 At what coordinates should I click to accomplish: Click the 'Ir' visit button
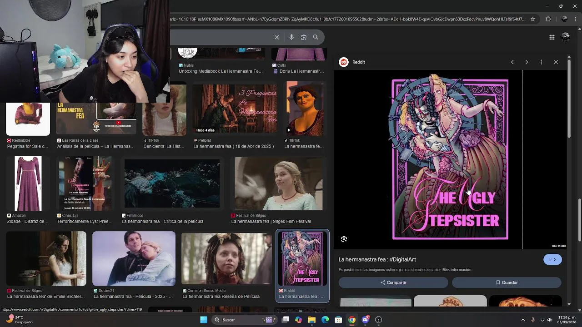pyautogui.click(x=552, y=259)
